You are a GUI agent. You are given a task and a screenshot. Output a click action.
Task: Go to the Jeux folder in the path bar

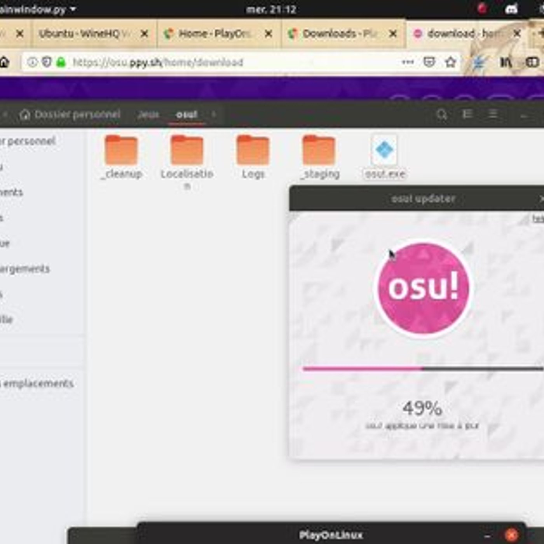(x=148, y=114)
